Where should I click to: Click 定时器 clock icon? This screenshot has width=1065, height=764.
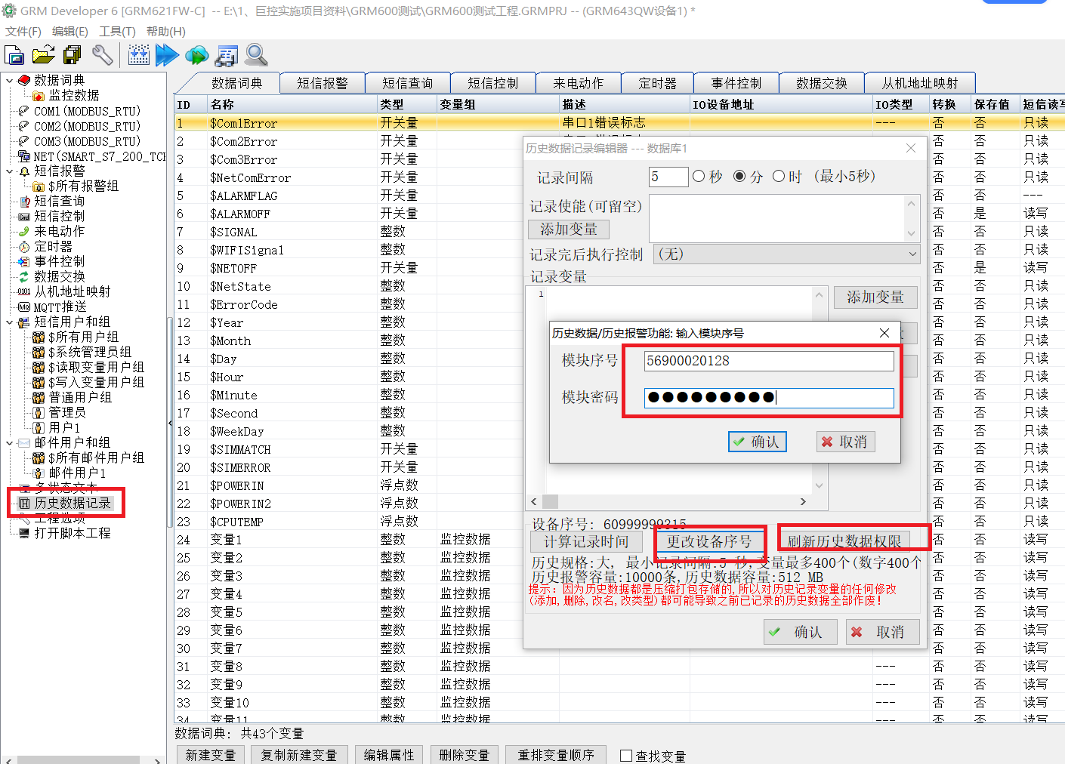click(24, 247)
